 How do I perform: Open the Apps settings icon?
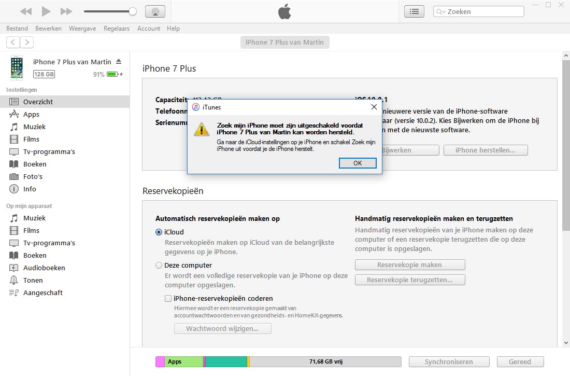14,114
